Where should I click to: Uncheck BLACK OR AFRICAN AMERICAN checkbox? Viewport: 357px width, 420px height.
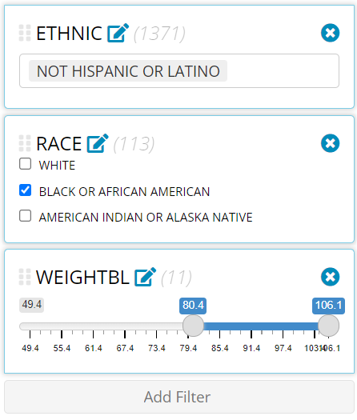click(x=25, y=190)
